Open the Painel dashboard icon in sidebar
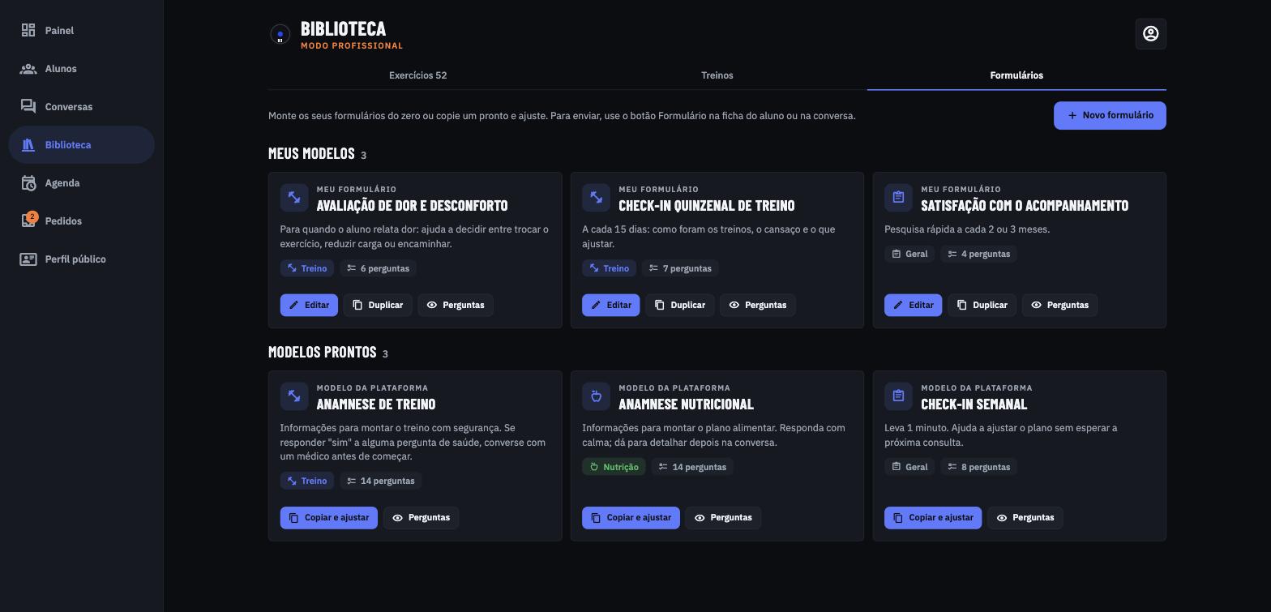 [28, 31]
